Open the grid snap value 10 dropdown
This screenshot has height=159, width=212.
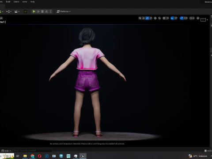167,18
